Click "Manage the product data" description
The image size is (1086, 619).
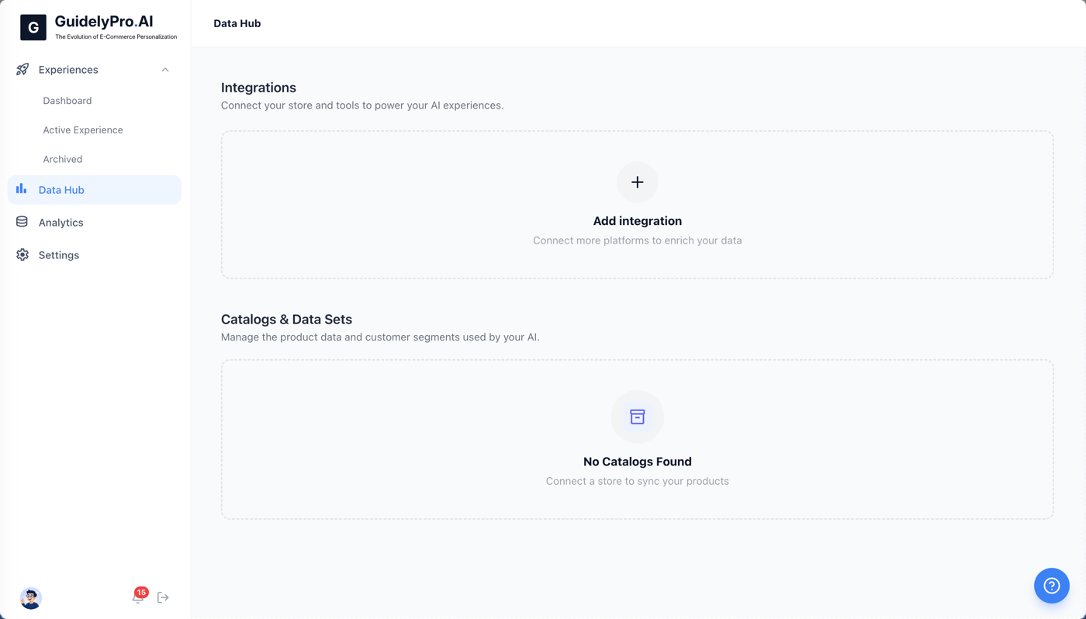click(380, 337)
